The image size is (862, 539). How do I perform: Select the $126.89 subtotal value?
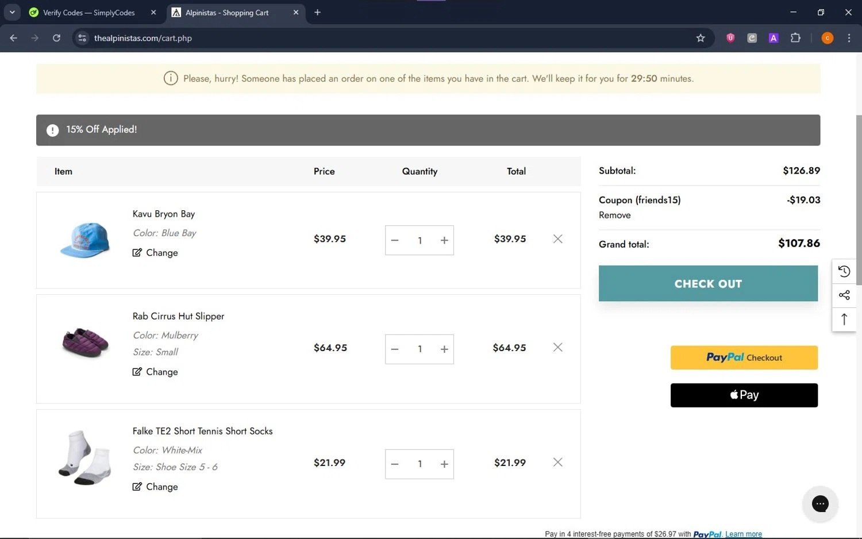(801, 171)
